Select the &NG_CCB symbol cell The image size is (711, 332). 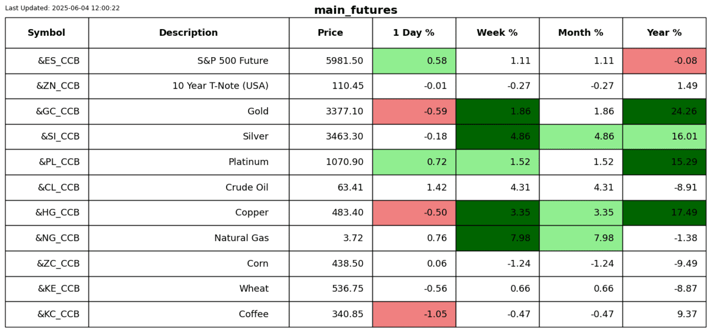[57, 238]
